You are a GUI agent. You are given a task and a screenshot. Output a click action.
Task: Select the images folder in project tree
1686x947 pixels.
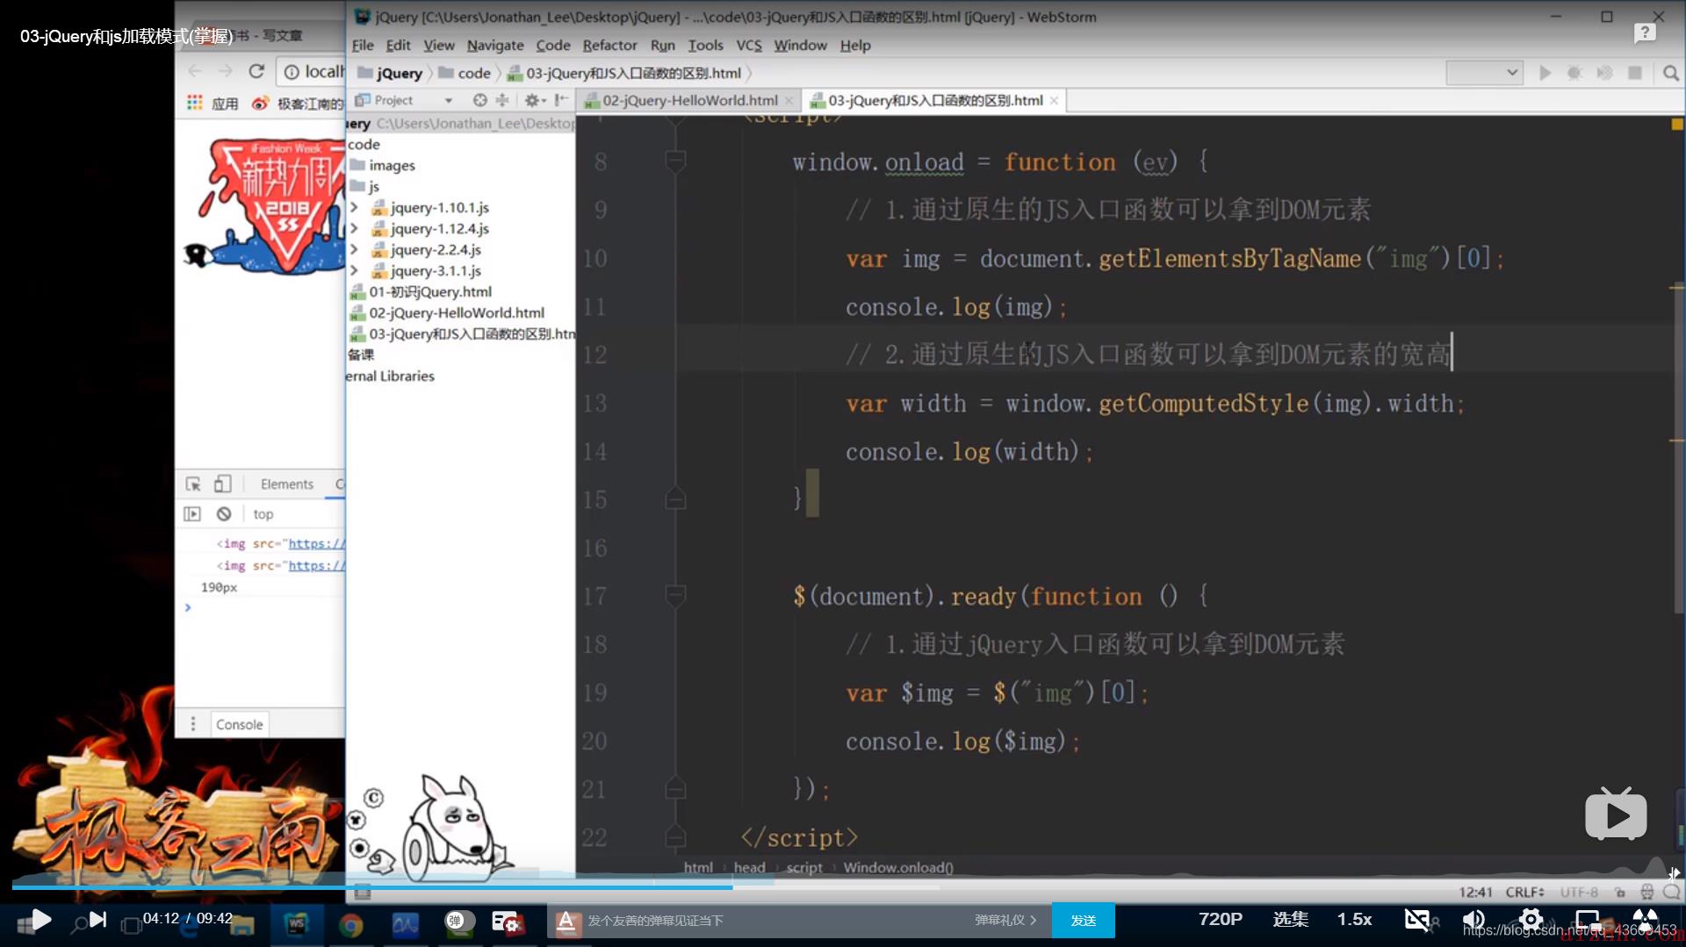tap(383, 165)
